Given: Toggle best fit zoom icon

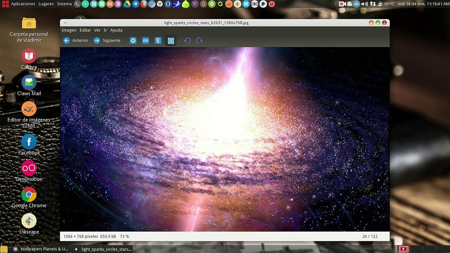Looking at the screenshot, I should coord(171,41).
